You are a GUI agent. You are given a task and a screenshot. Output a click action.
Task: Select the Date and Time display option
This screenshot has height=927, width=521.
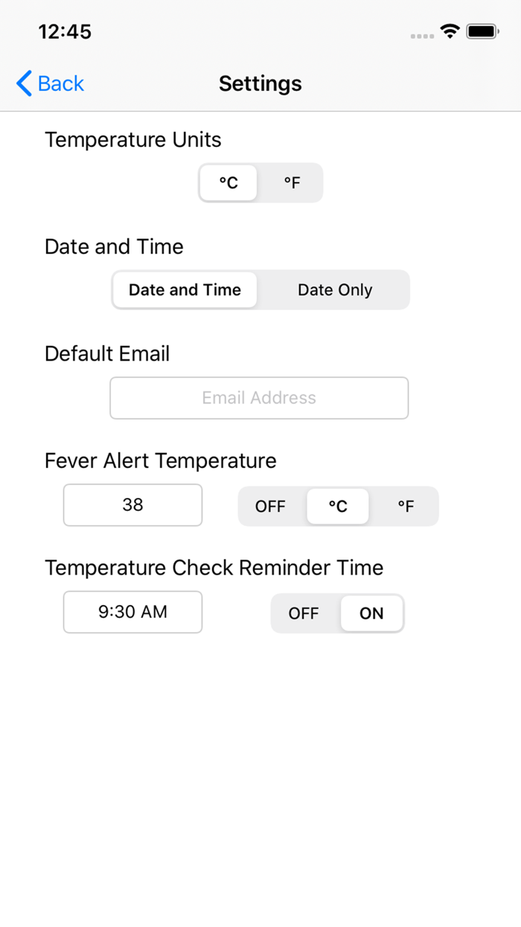pos(184,290)
